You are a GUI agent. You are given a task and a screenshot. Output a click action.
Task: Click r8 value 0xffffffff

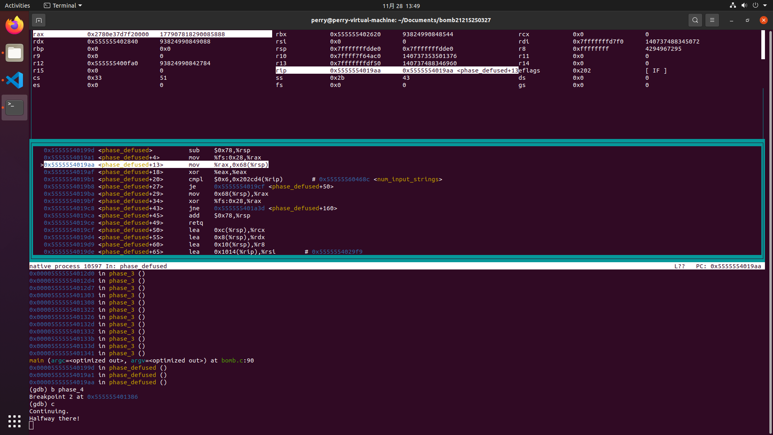[591, 49]
